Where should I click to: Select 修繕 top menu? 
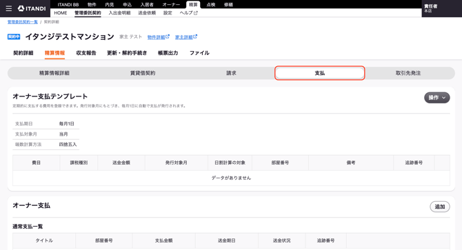coord(228,5)
